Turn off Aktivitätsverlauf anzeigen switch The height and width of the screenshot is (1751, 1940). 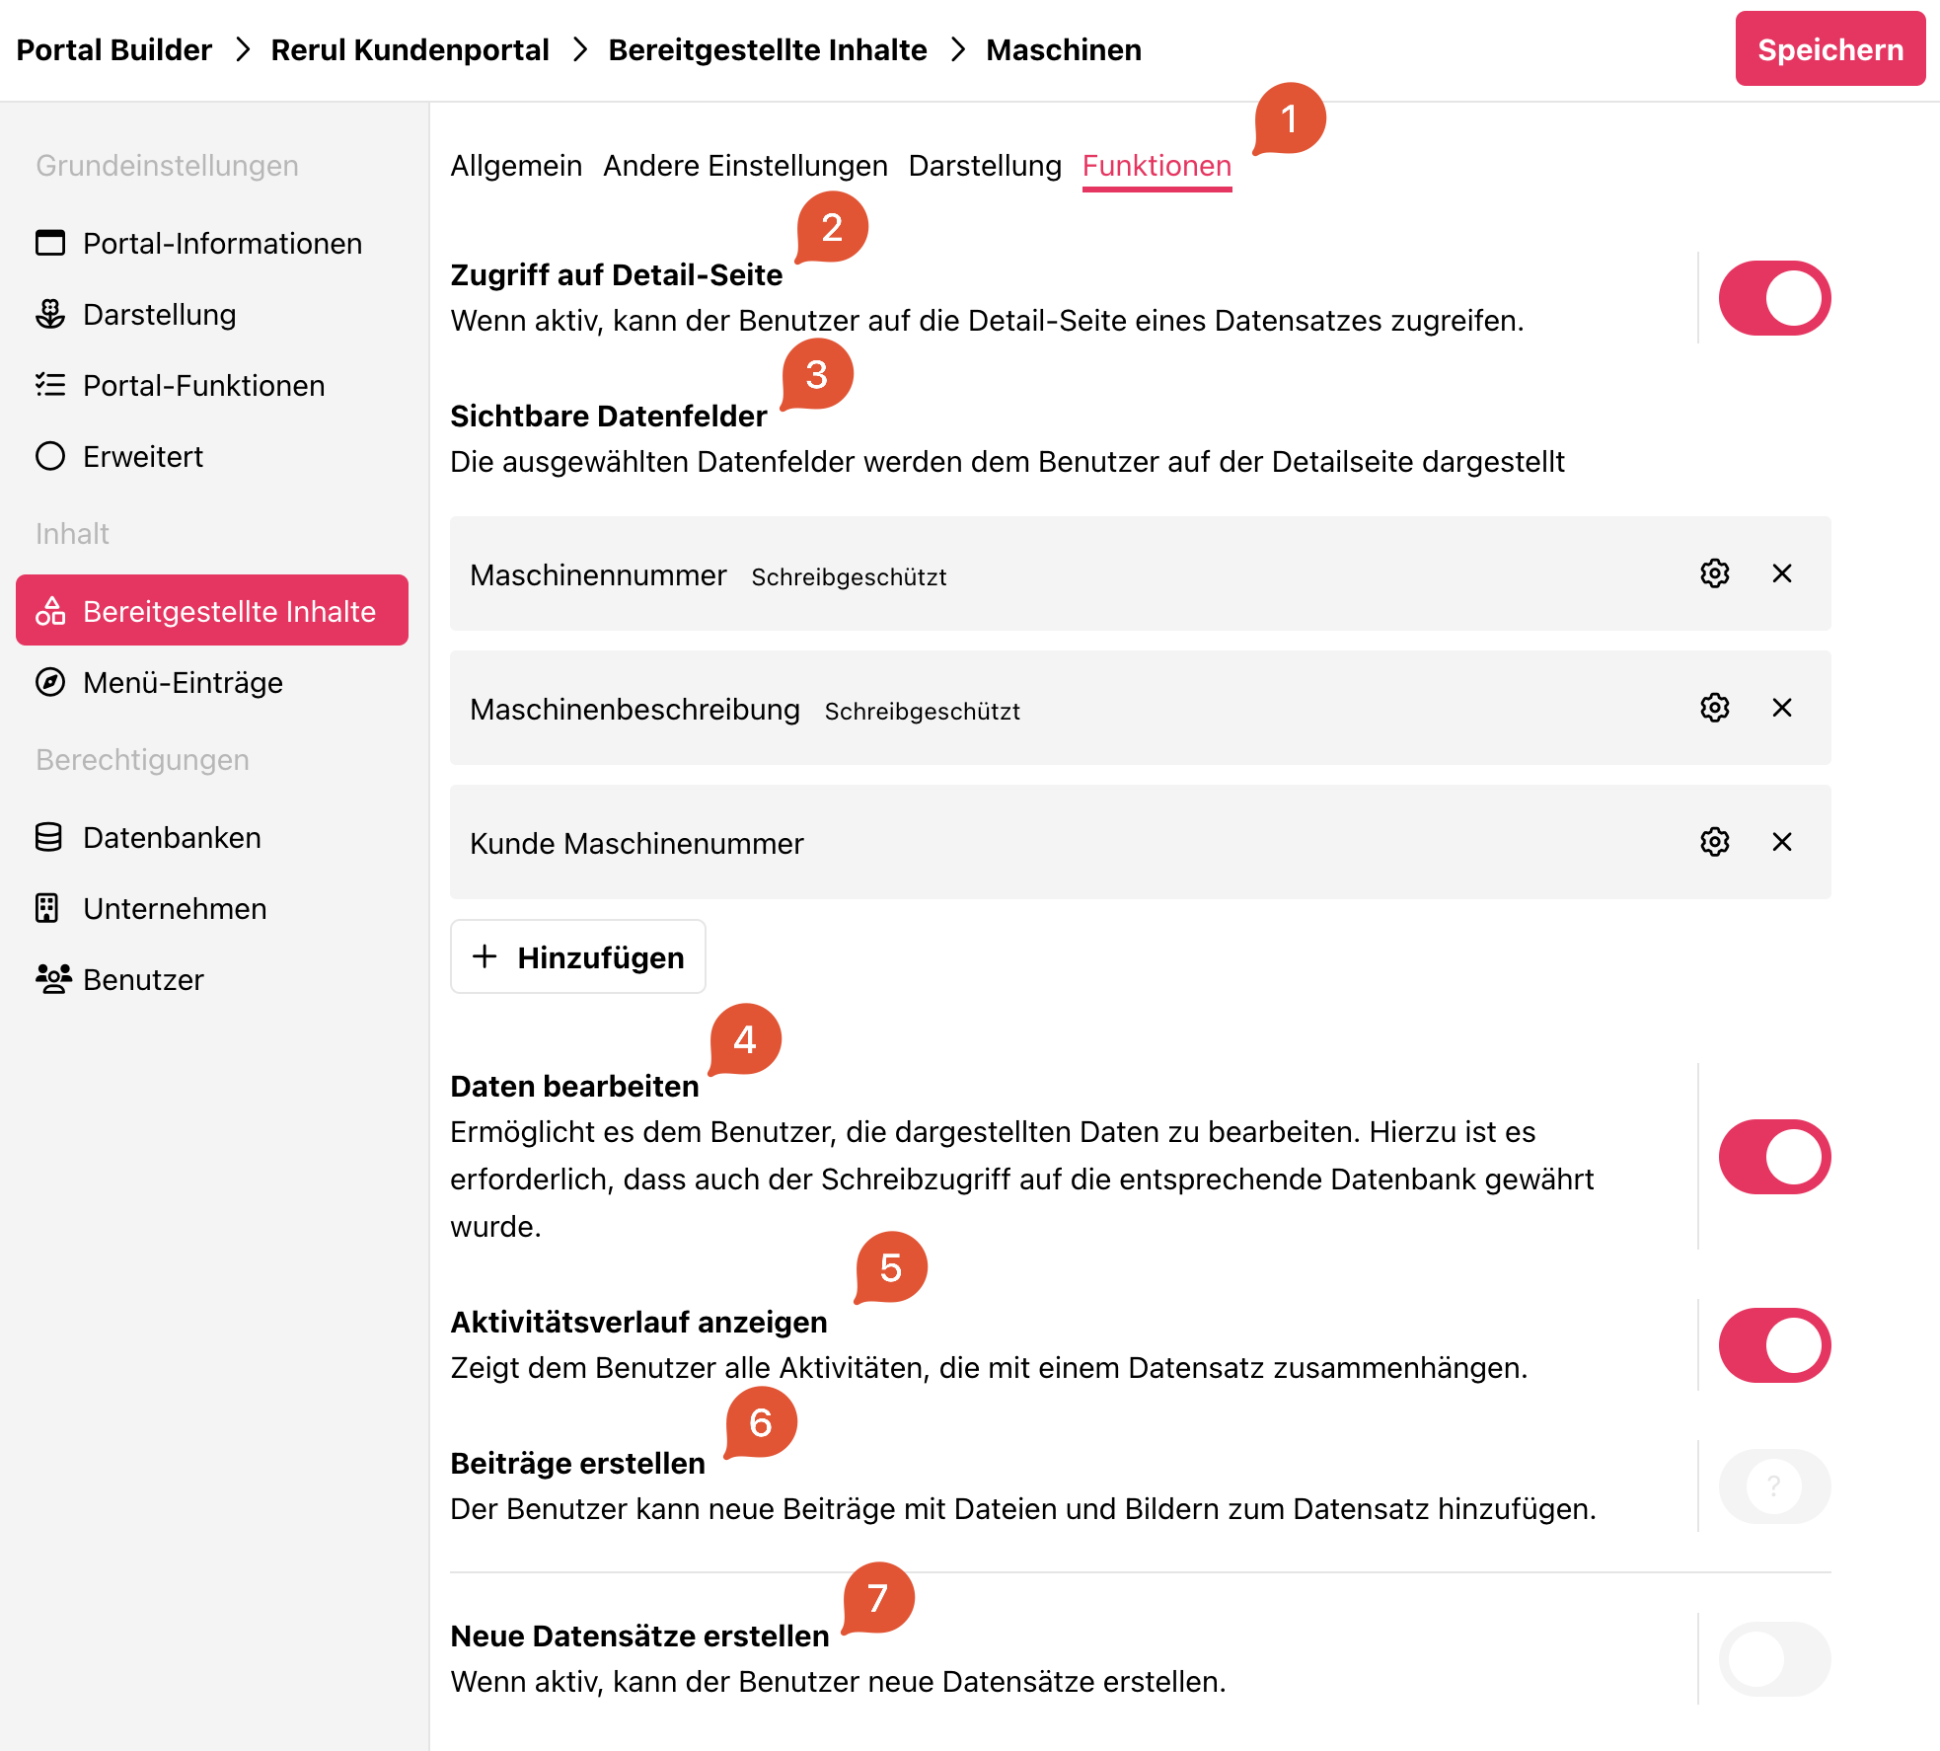coord(1774,1345)
